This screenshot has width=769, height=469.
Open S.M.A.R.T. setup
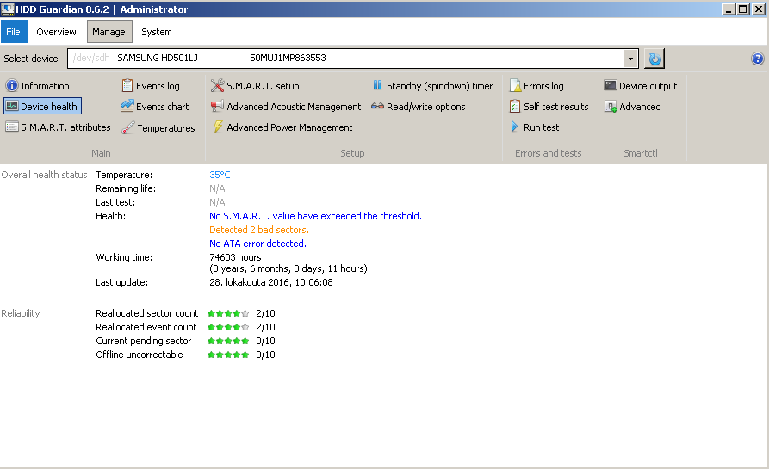[x=255, y=86]
